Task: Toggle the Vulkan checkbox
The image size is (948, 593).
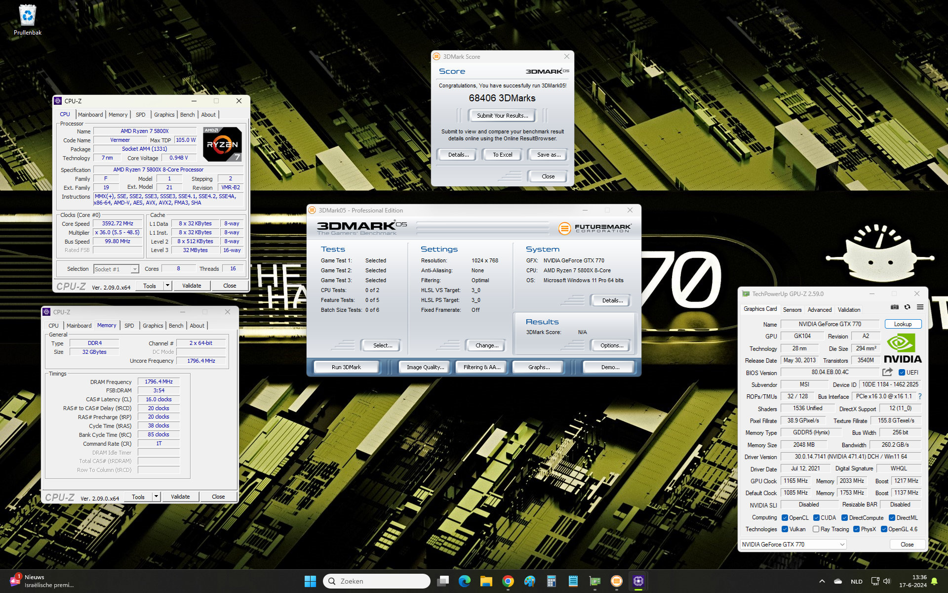Action: [785, 529]
